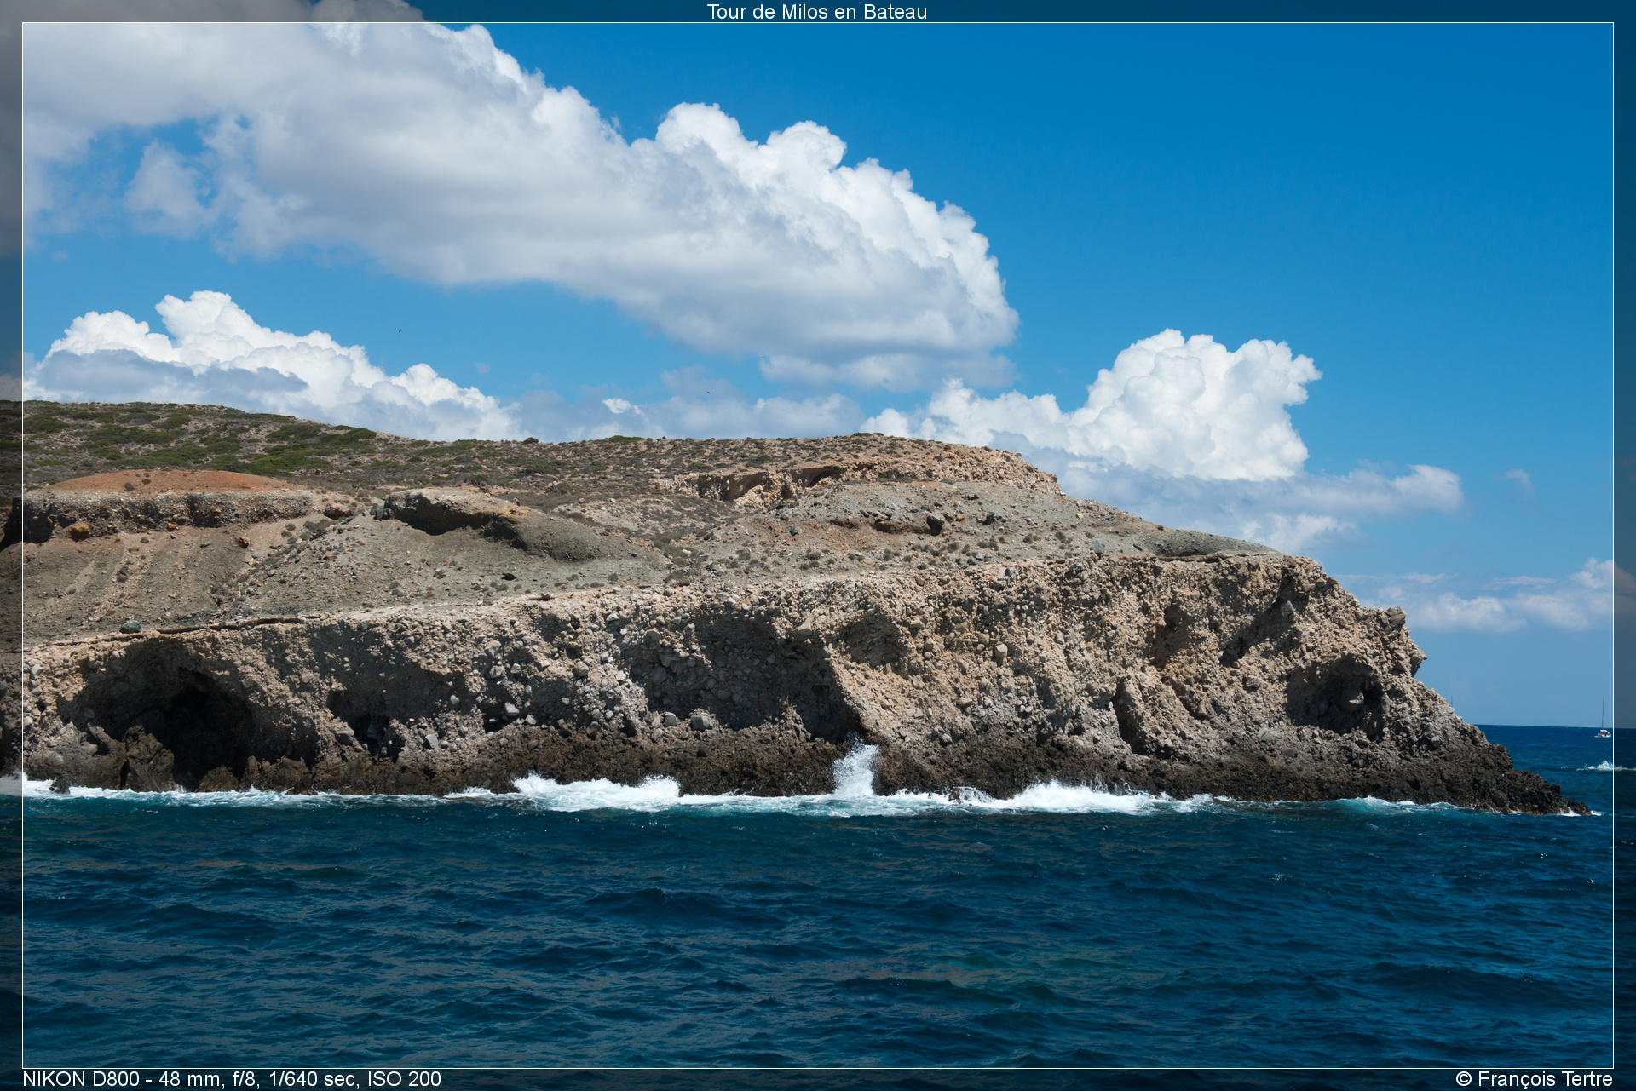This screenshot has height=1091, width=1636.
Task: Click the NIKON D800 exposure info caption
Action: click(x=232, y=1079)
